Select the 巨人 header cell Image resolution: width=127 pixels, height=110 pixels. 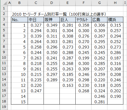(68, 20)
